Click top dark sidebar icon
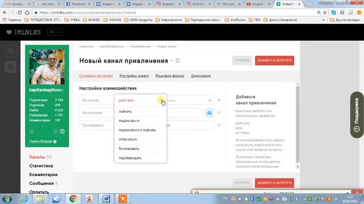Screen dimensions: 364x204 (10, 50)
